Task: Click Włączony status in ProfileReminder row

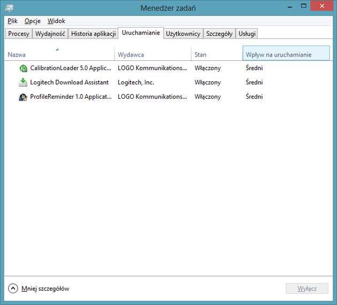Action: pyautogui.click(x=208, y=97)
